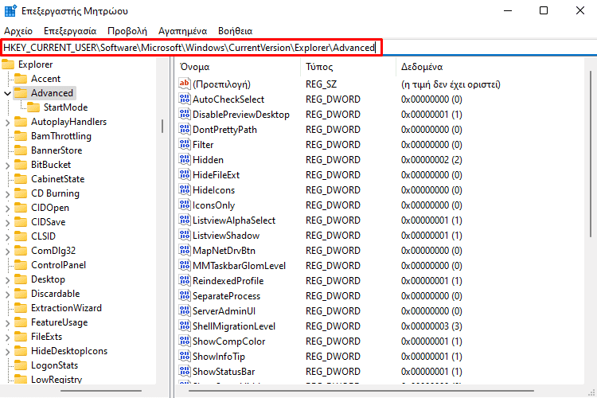Click the ReindexedProfile value icon
This screenshot has width=597, height=398.
185,281
